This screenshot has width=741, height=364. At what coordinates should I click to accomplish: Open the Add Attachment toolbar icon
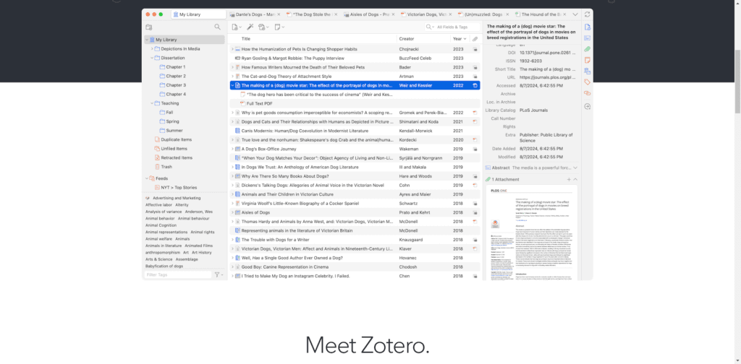[x=263, y=27]
